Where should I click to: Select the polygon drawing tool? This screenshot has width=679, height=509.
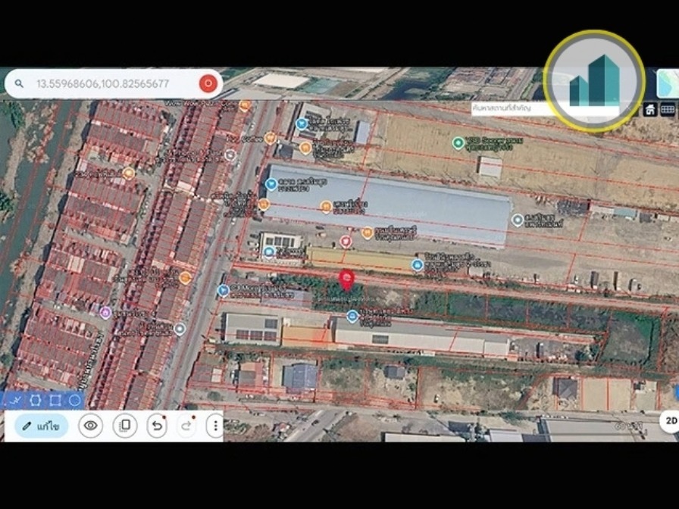tap(35, 401)
